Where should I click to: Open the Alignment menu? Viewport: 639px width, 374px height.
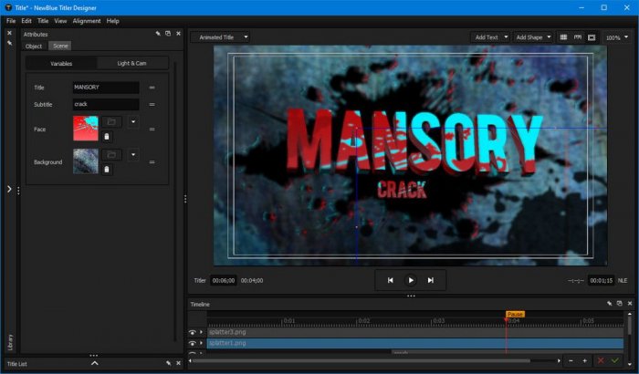[87, 20]
